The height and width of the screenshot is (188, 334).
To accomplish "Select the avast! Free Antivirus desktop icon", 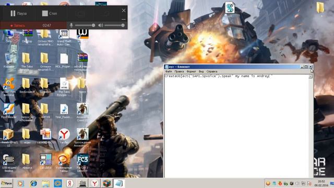I will coord(9,86).
